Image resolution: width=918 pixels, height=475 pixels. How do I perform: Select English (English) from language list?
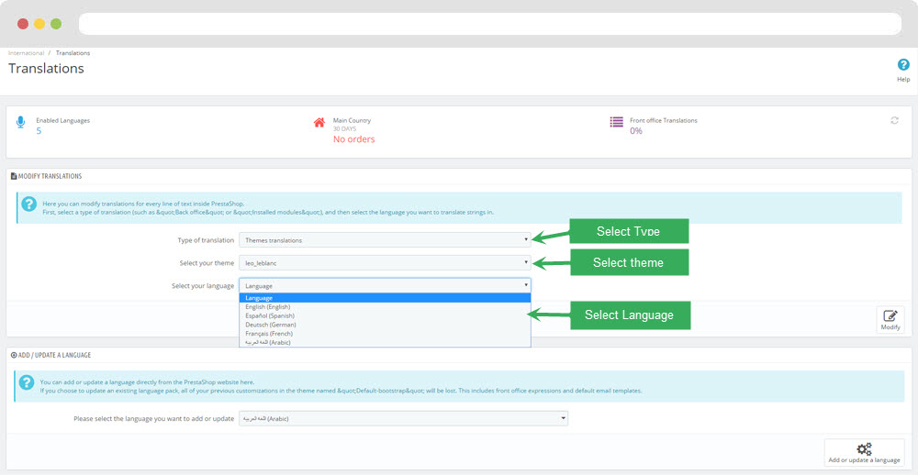(268, 306)
